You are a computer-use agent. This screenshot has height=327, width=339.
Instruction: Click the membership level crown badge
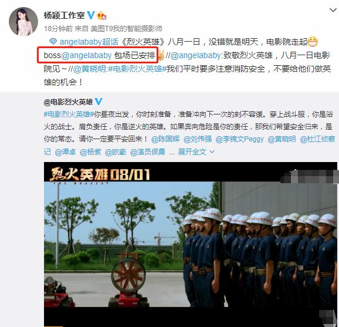[101, 16]
